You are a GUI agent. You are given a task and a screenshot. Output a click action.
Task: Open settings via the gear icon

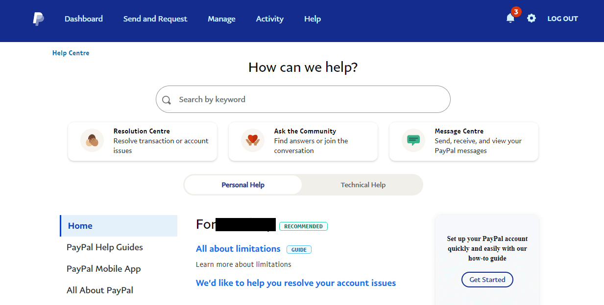(532, 19)
